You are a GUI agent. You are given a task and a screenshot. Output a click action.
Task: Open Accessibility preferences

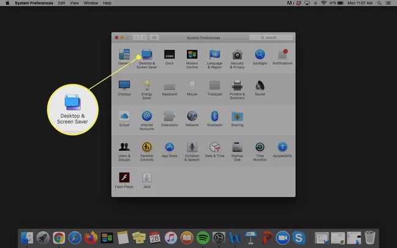coord(282,150)
